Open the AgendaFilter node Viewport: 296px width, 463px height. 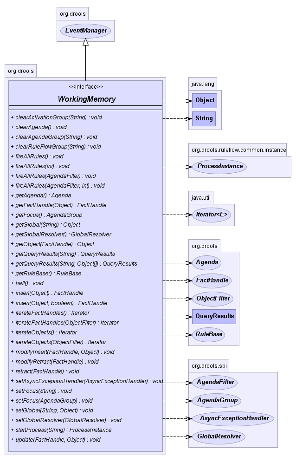point(215,382)
